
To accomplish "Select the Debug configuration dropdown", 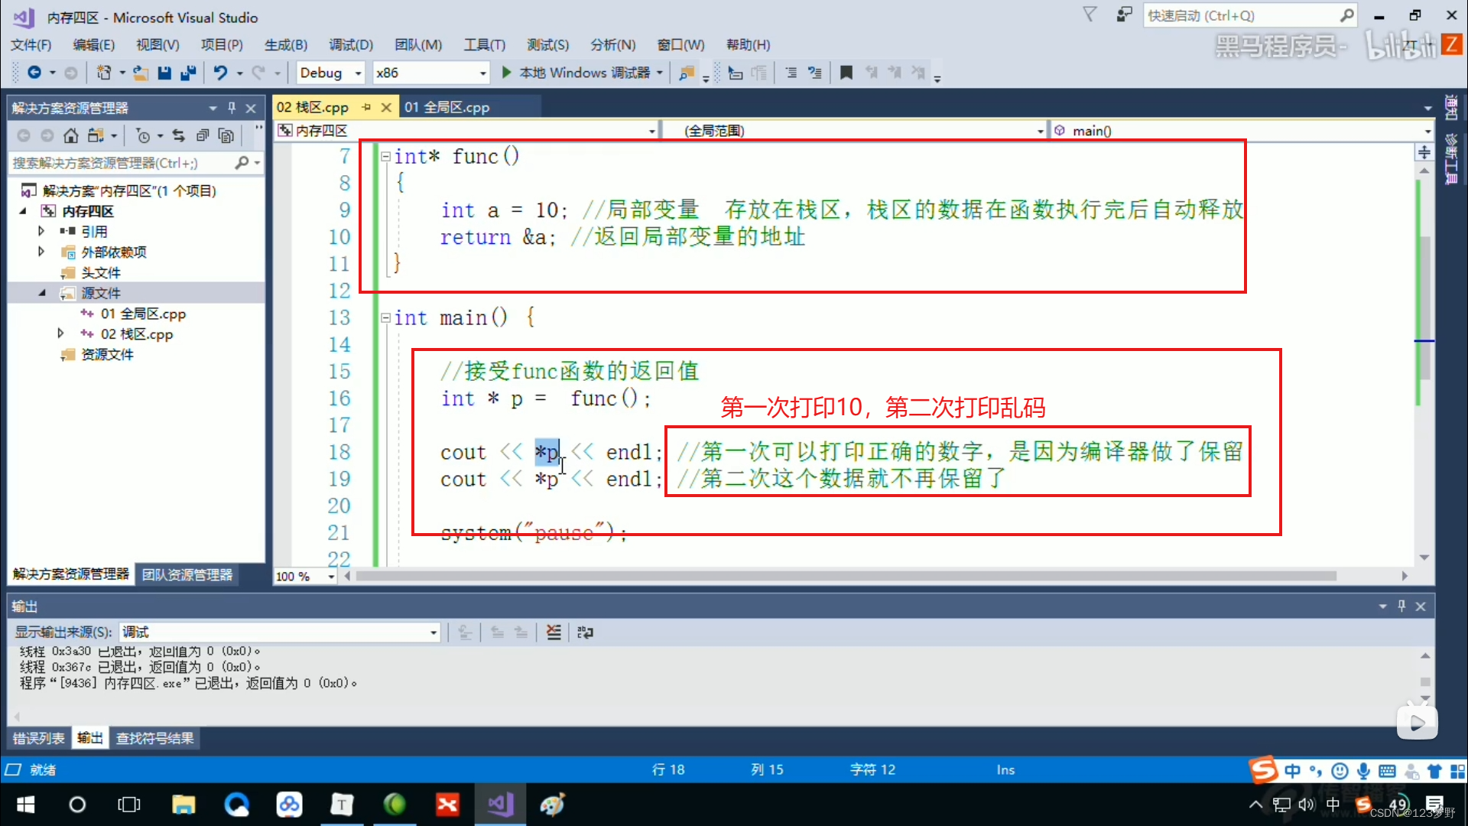I will click(329, 72).
